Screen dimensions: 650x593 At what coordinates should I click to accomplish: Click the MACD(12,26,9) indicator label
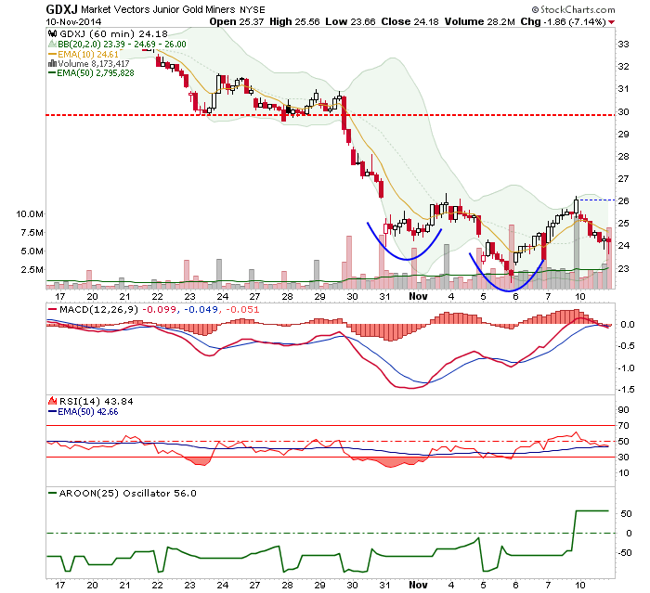click(x=98, y=310)
